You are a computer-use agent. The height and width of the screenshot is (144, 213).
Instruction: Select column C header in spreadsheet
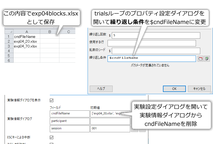[x=67, y=31]
